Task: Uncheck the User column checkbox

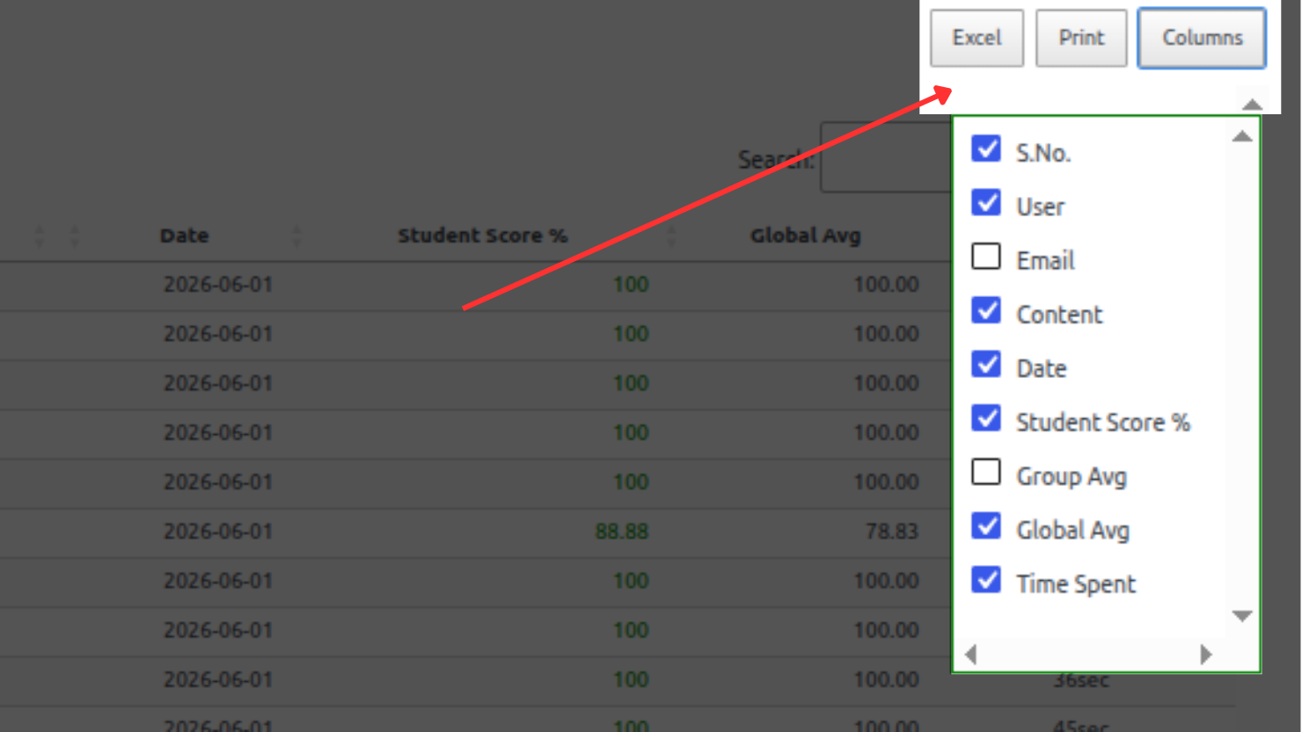Action: (986, 203)
